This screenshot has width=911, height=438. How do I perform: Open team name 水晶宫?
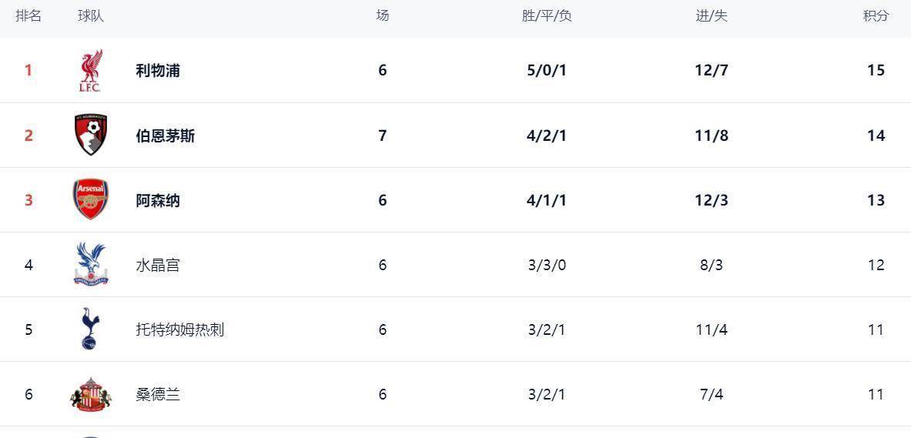point(158,265)
